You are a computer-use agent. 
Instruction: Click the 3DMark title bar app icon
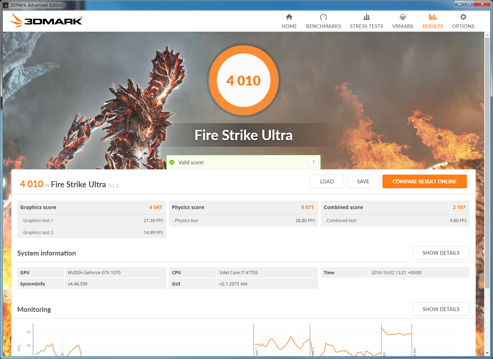[6, 5]
